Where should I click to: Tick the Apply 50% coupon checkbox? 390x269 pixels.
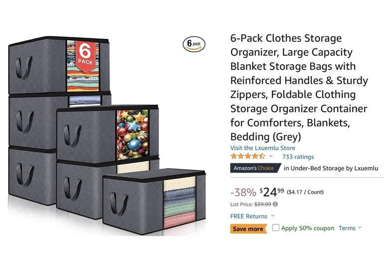click(276, 228)
